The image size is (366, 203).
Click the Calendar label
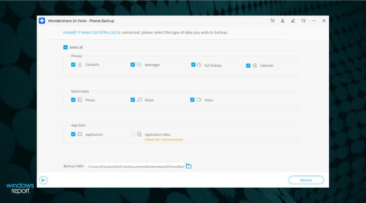pos(266,65)
